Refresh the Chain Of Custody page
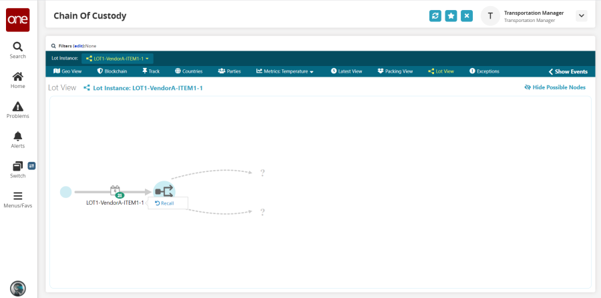The width and height of the screenshot is (601, 298). [x=435, y=16]
